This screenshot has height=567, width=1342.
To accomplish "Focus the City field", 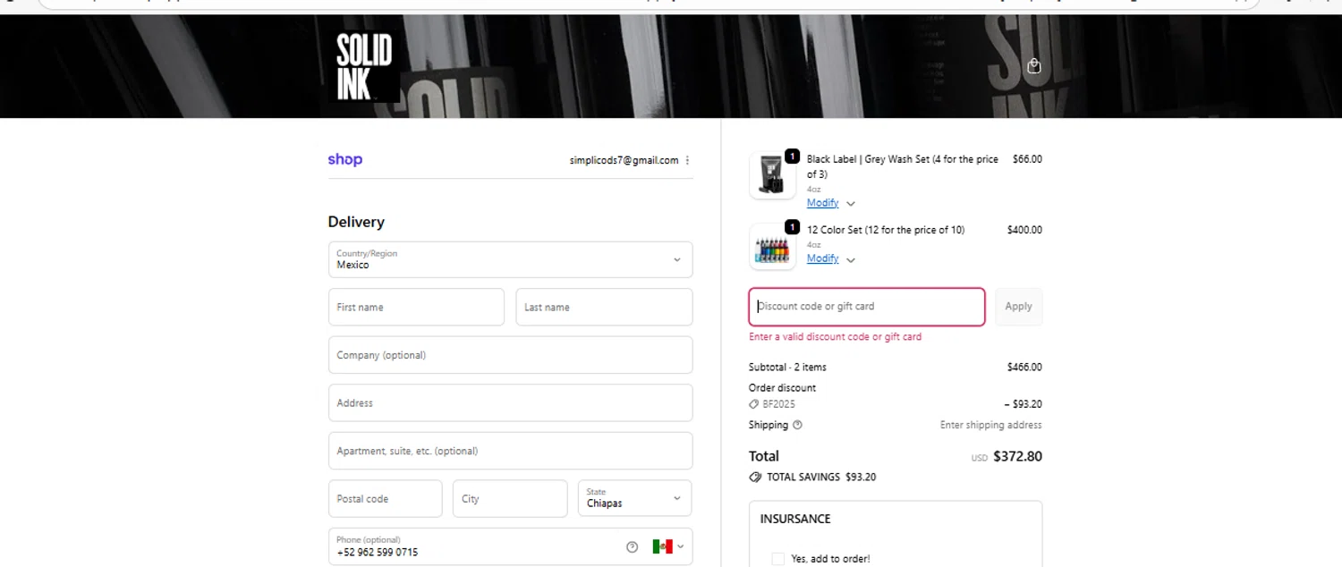I will 510,498.
